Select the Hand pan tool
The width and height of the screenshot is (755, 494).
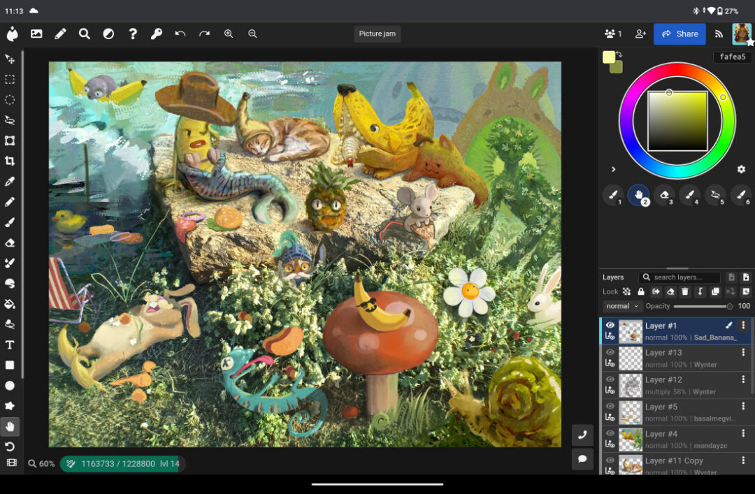[10, 427]
